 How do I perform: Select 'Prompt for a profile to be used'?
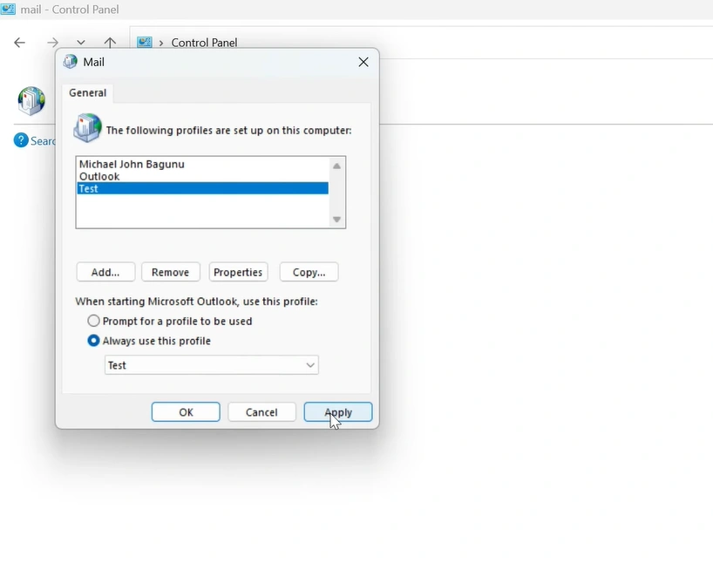click(94, 321)
